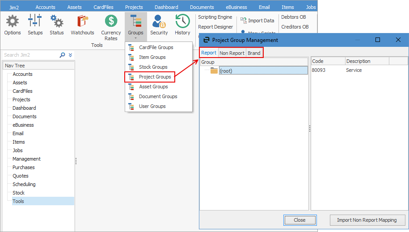409x232 pixels.
Task: Open the Dashboard ribbon tab
Action: click(x=166, y=7)
